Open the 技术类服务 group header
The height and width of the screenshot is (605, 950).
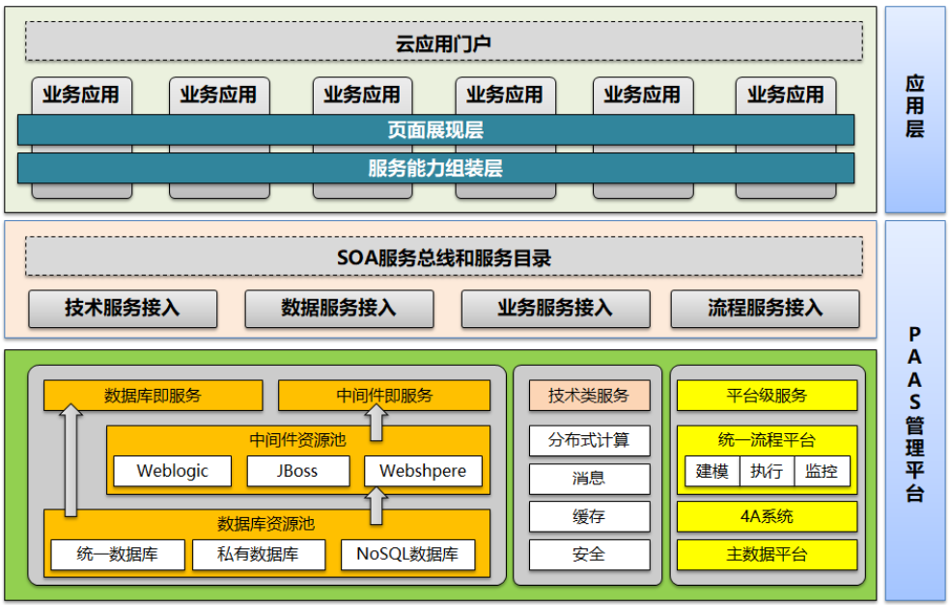[x=589, y=396]
